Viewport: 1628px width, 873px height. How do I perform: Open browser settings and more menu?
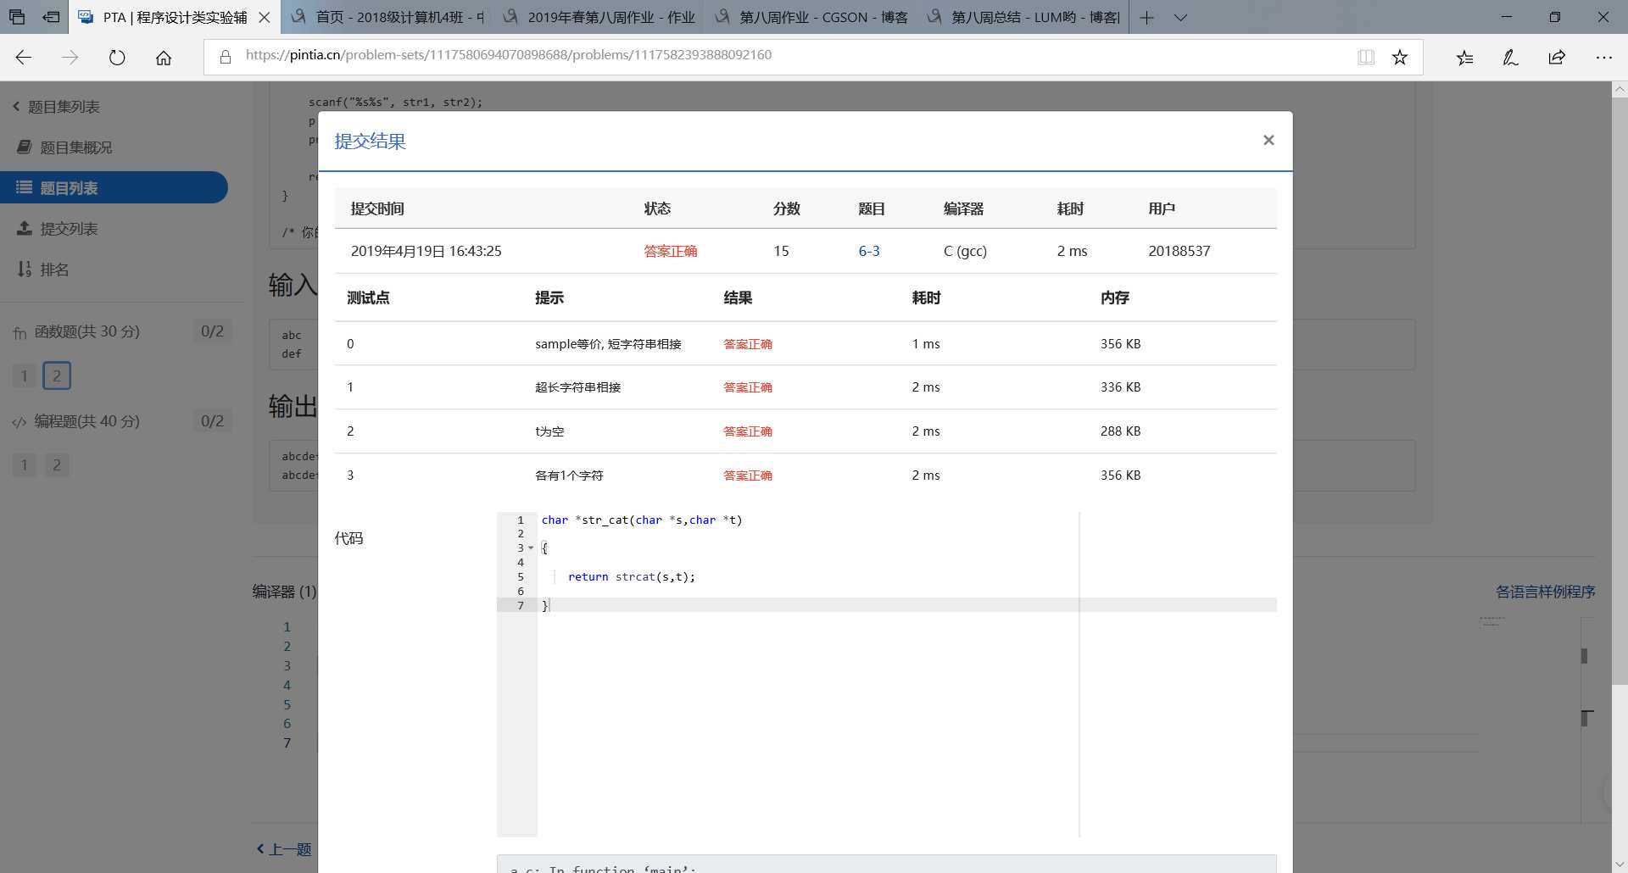click(x=1603, y=57)
